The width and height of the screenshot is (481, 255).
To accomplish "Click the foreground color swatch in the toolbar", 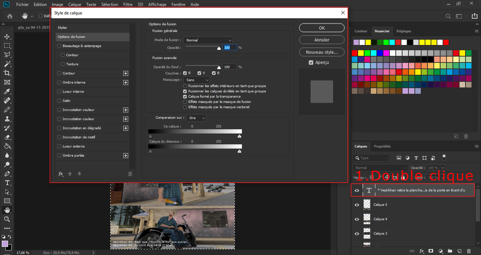I will [5, 243].
